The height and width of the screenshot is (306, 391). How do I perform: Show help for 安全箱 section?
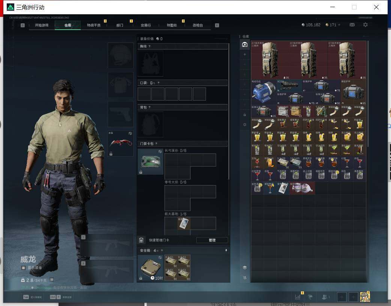click(x=162, y=250)
